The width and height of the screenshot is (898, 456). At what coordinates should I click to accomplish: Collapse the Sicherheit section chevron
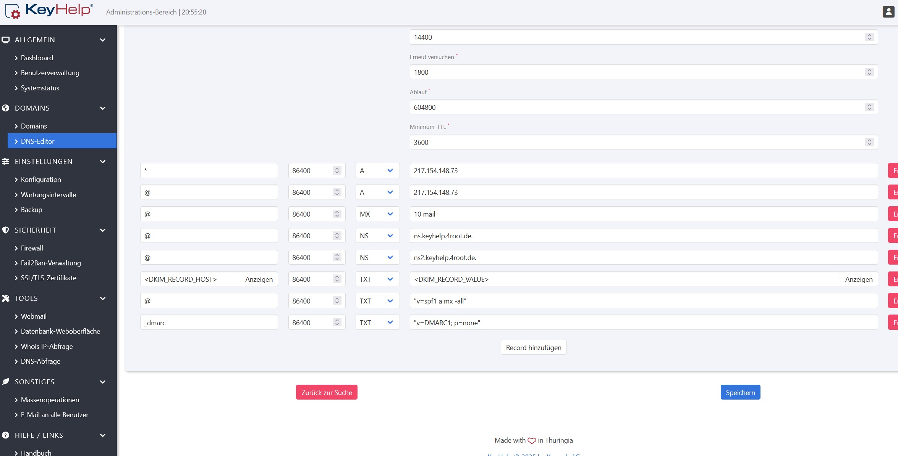(103, 230)
